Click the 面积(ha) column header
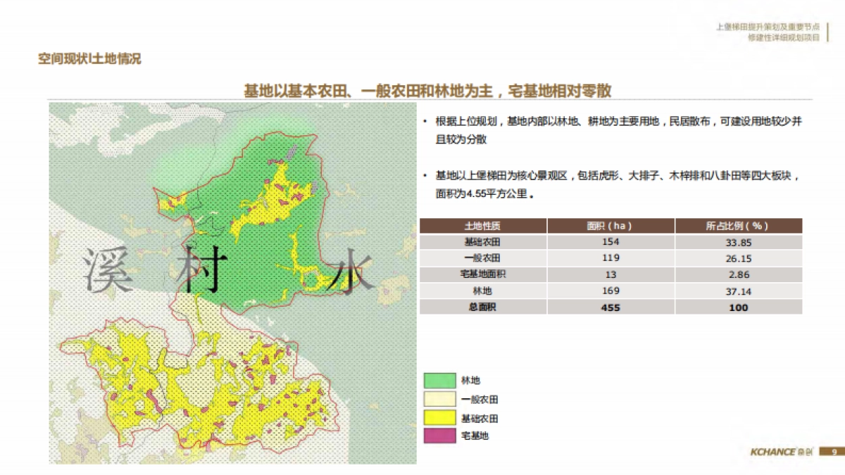 [611, 226]
